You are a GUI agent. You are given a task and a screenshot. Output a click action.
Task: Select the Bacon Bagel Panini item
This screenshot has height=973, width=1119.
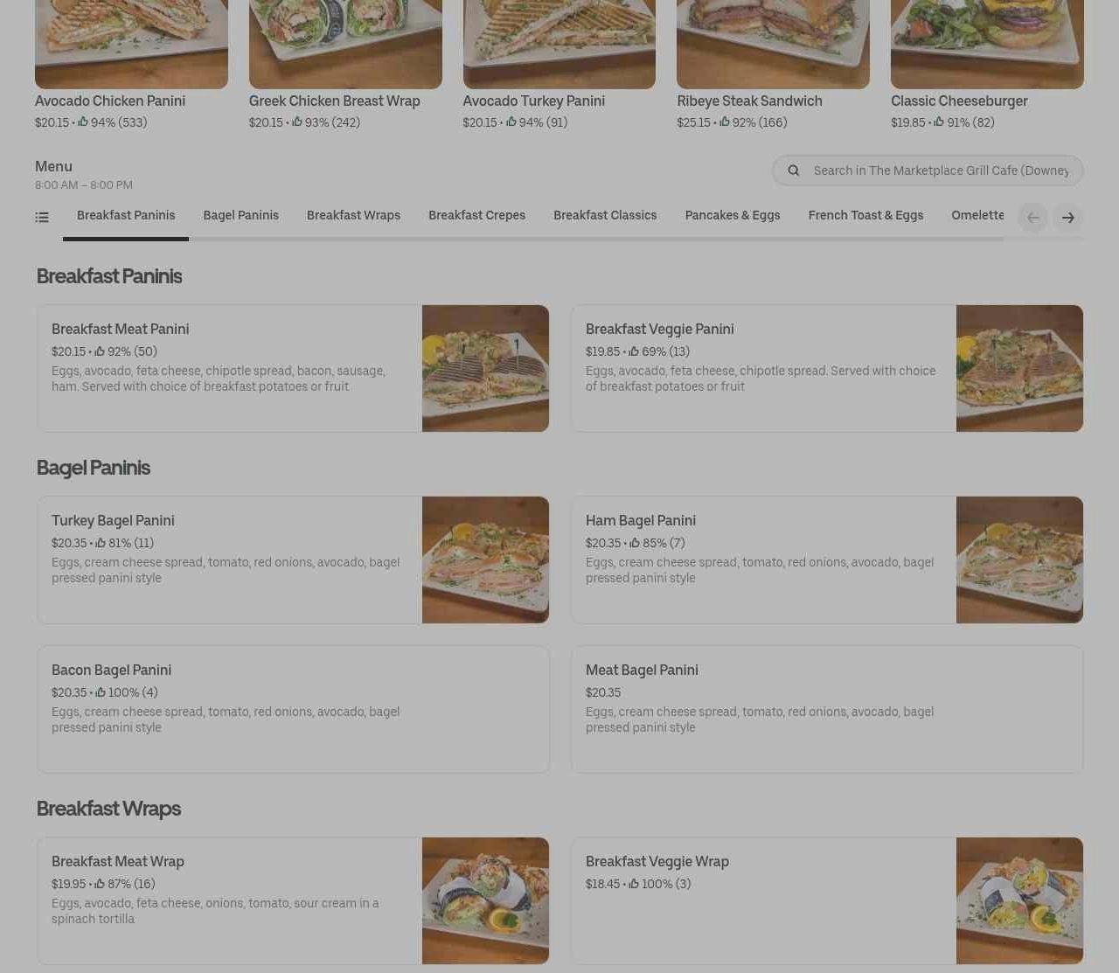tap(293, 709)
